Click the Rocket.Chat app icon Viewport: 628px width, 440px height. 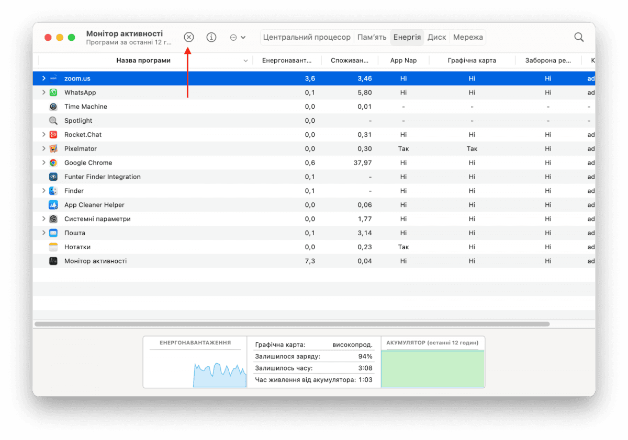coord(53,135)
